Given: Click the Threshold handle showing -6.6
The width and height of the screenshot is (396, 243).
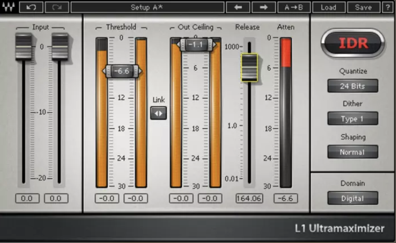Looking at the screenshot, I should [x=122, y=71].
